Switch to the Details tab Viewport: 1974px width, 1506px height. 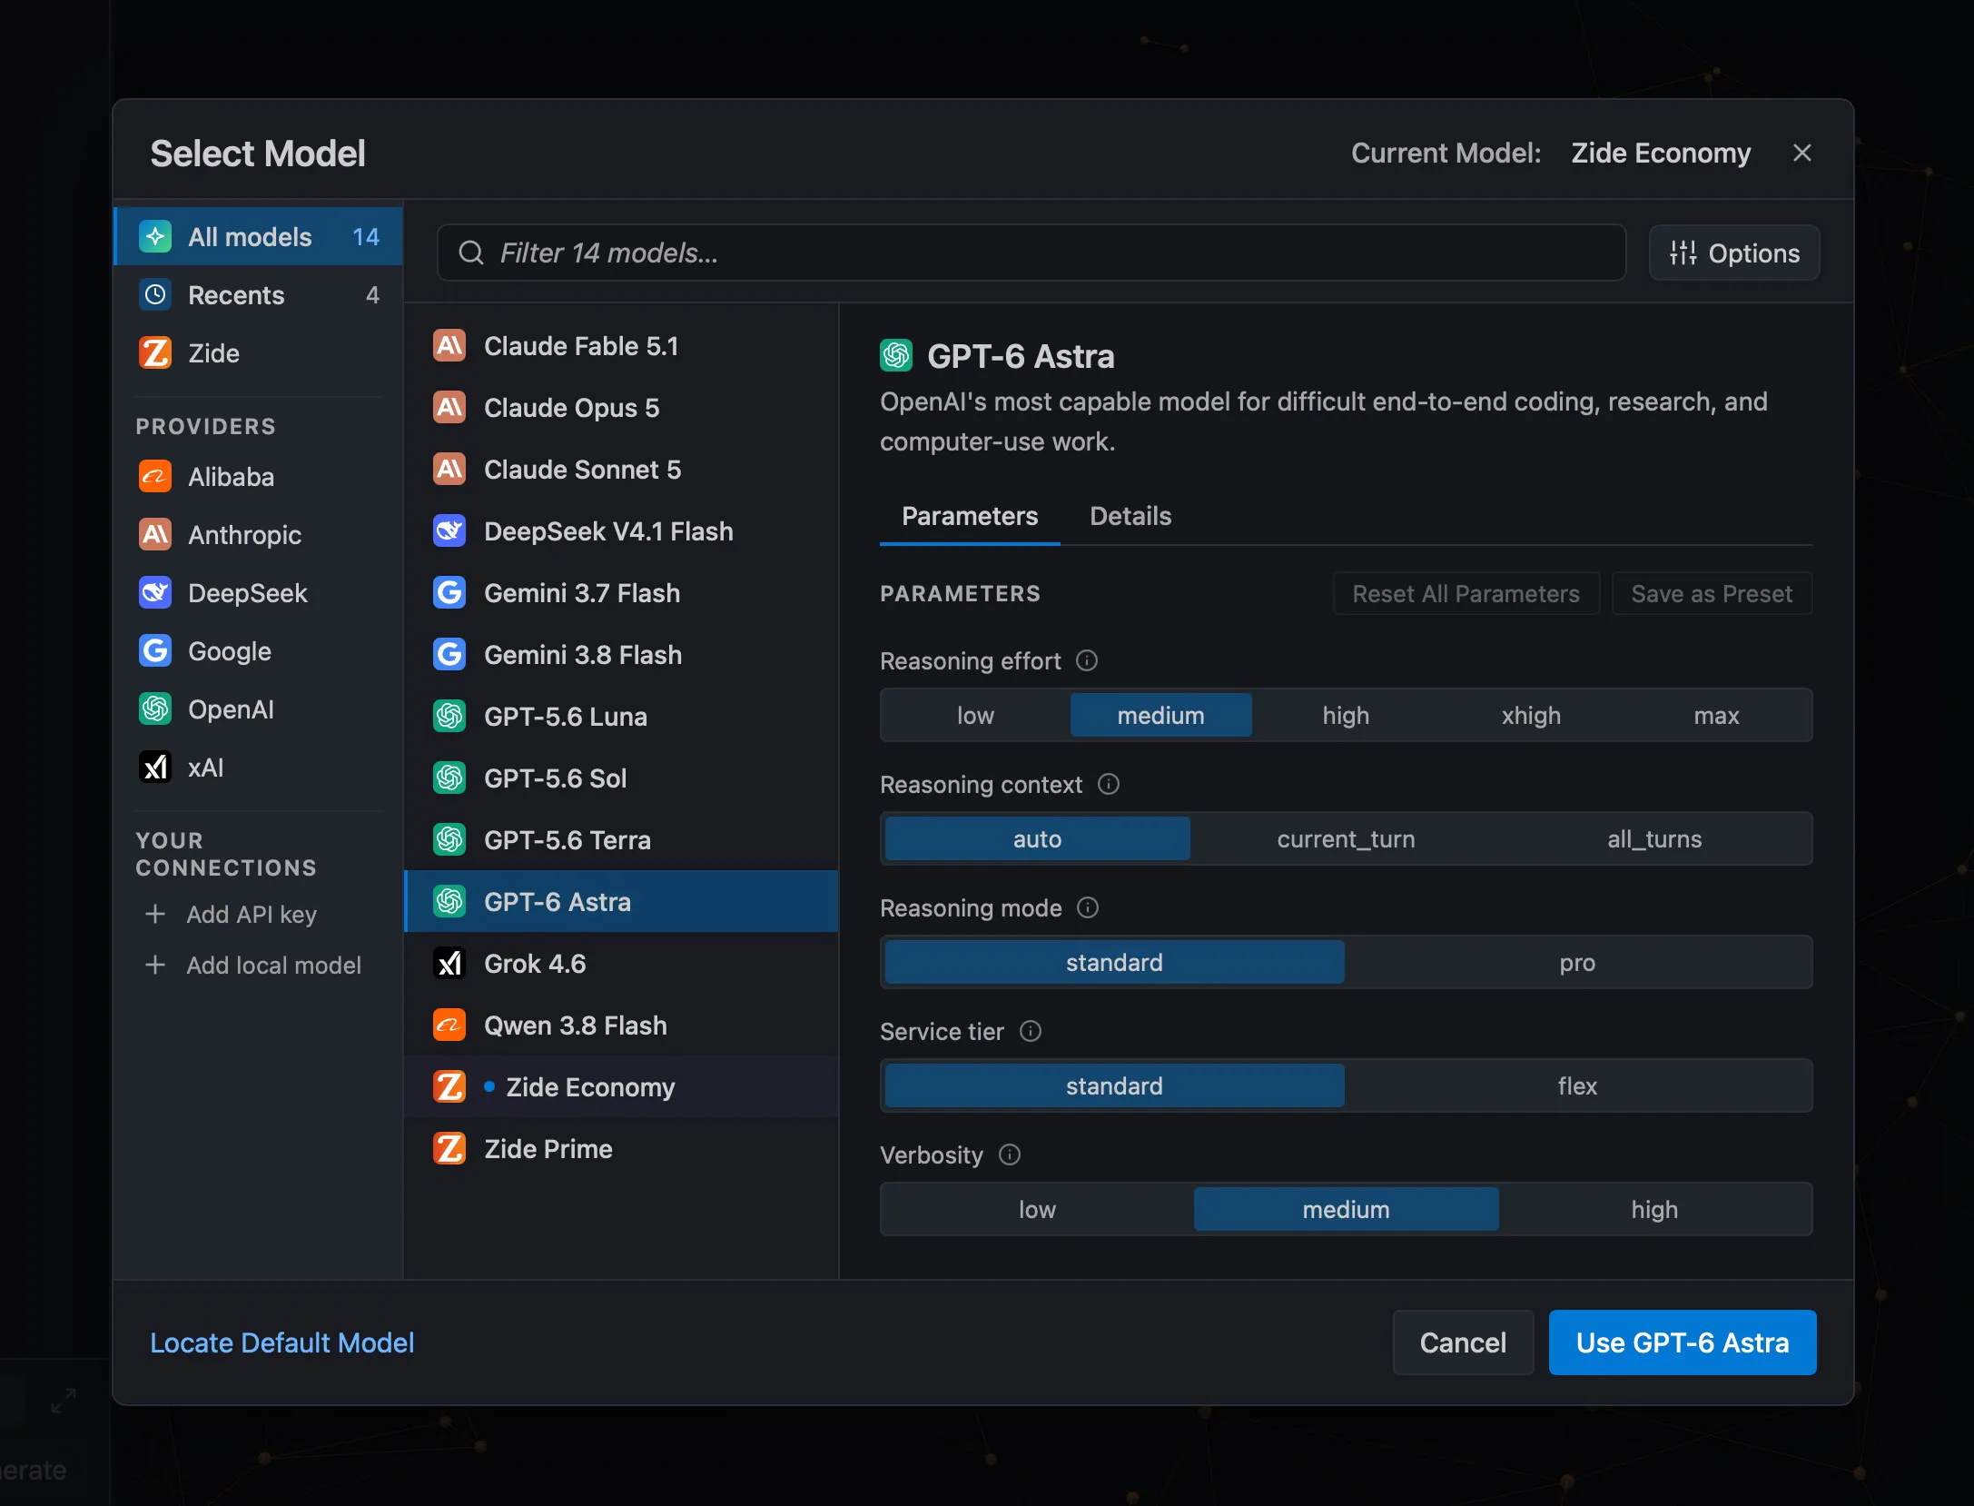[x=1130, y=516]
